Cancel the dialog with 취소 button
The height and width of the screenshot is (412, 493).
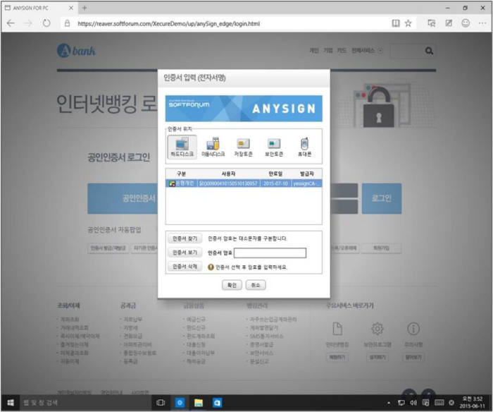[x=256, y=285]
